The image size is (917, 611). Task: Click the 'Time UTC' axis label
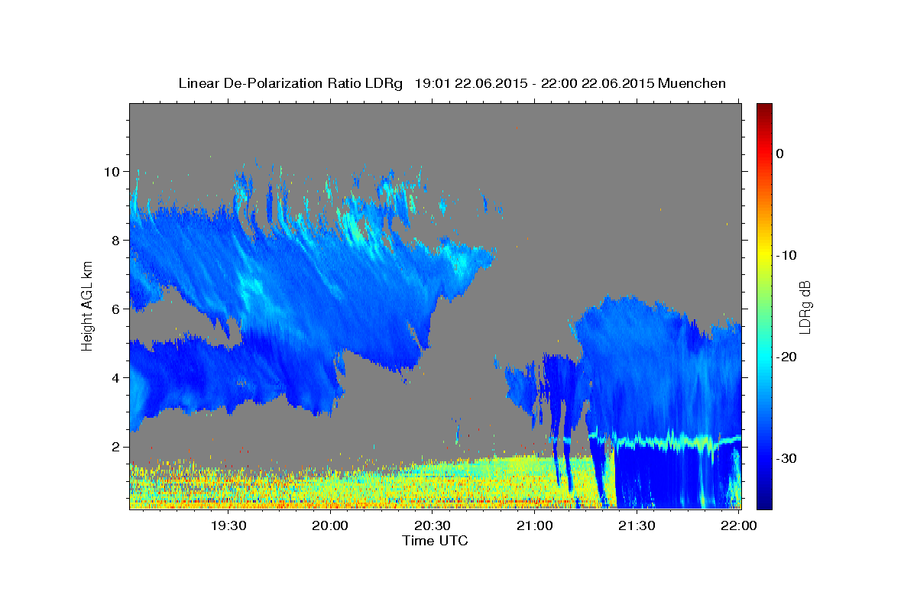click(x=435, y=540)
